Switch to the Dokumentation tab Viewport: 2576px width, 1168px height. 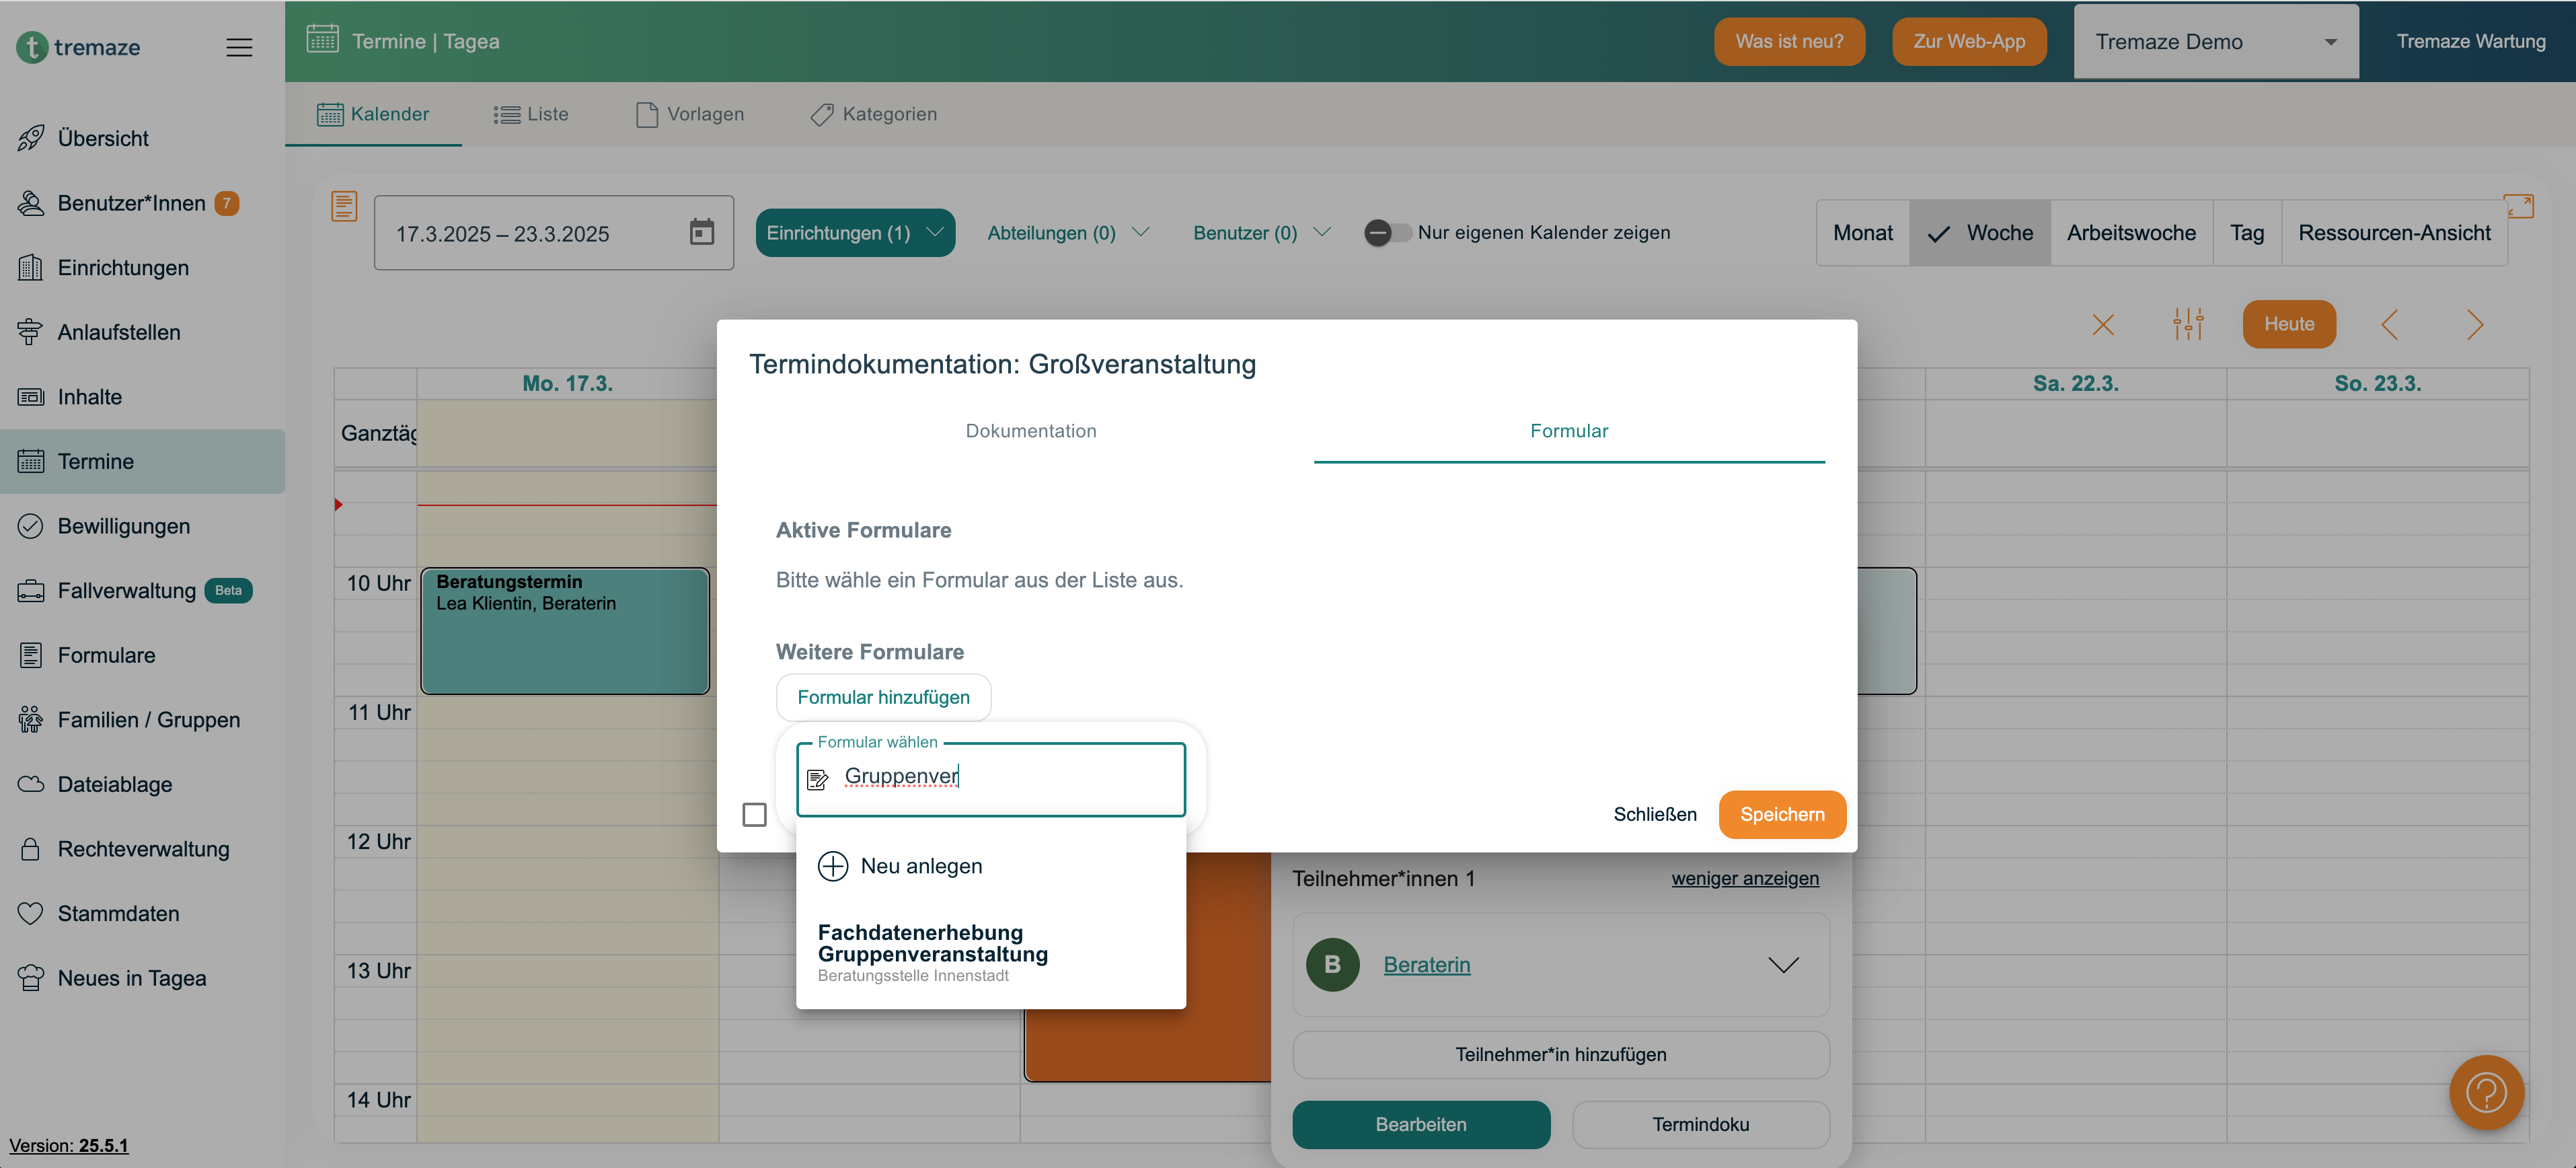point(1031,431)
